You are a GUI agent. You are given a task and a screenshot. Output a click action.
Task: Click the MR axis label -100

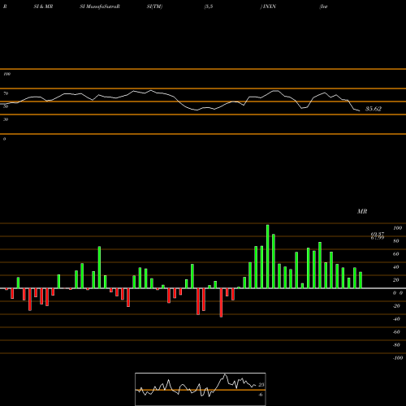398,358
